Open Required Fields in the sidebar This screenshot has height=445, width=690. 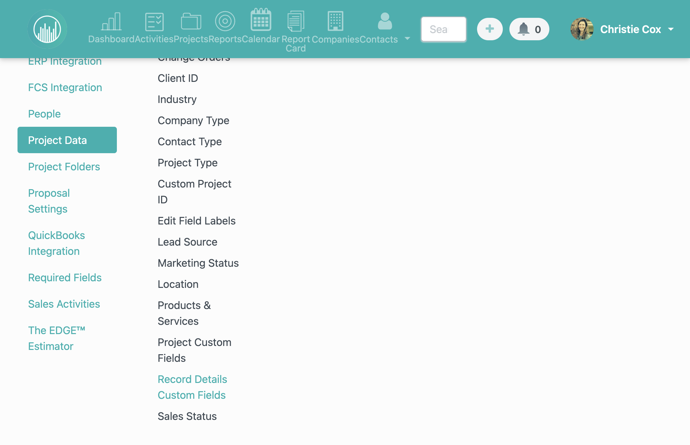click(65, 278)
